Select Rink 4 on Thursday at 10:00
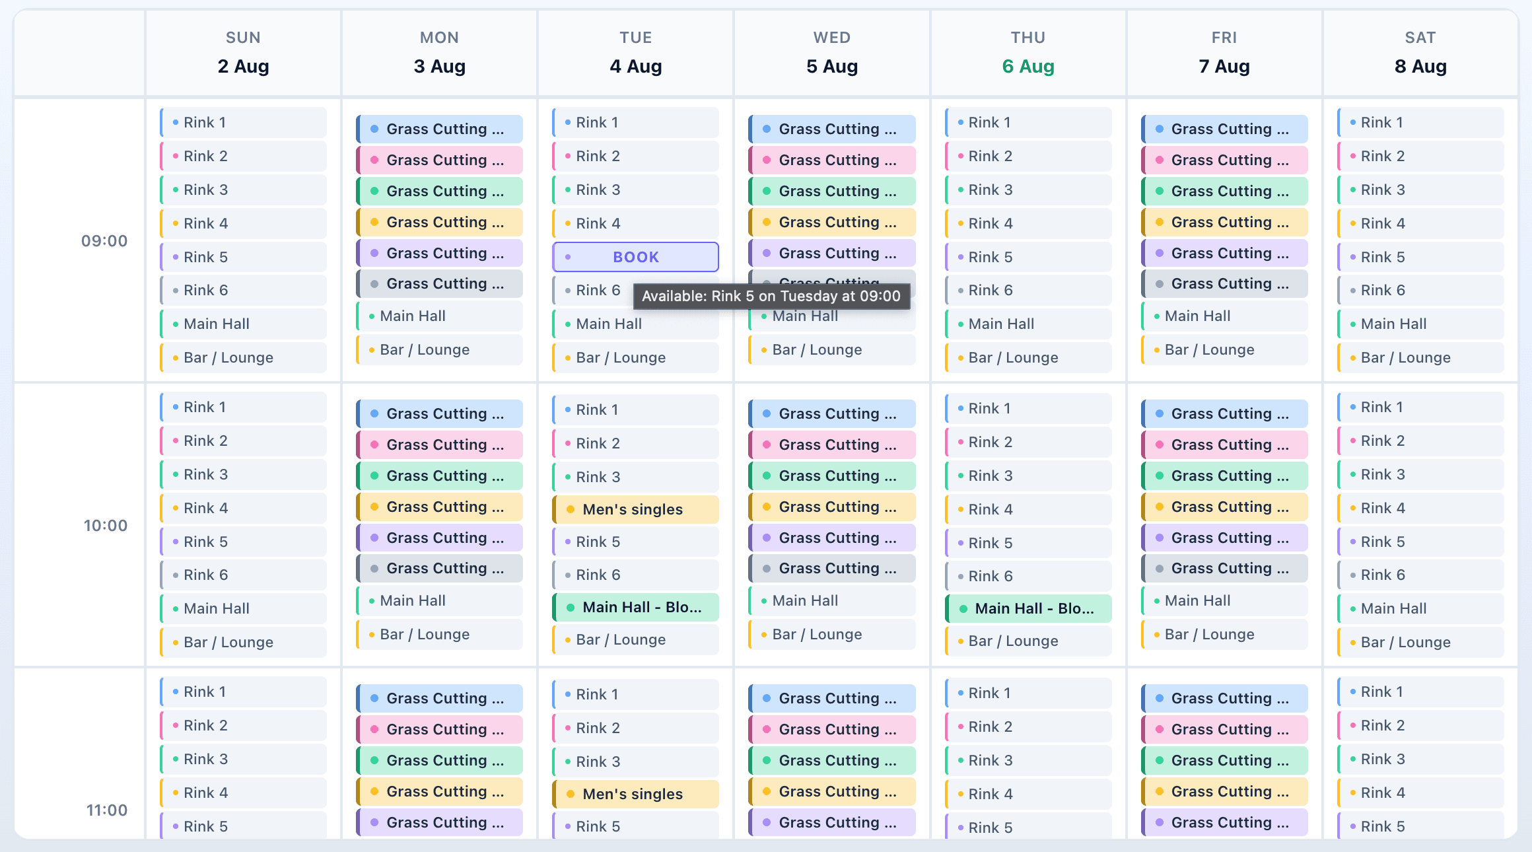The height and width of the screenshot is (852, 1532). [x=1028, y=509]
